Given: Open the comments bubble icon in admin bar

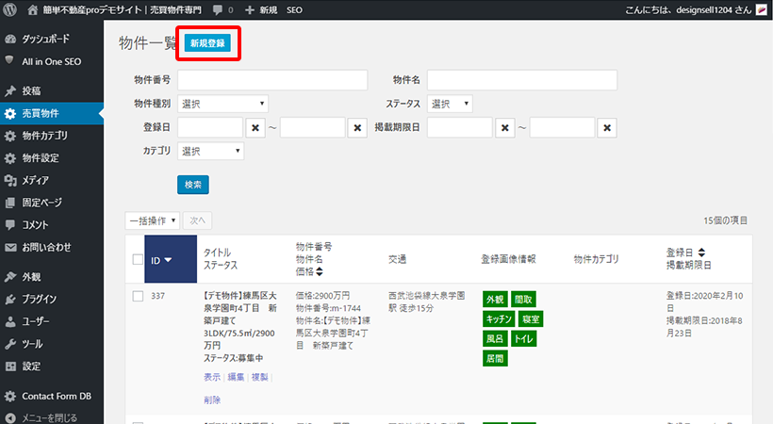Looking at the screenshot, I should click(x=218, y=9).
